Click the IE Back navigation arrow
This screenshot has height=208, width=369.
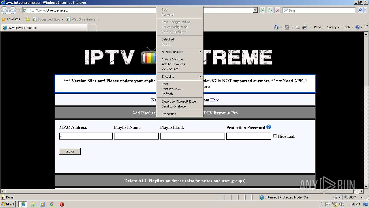tap(4, 10)
